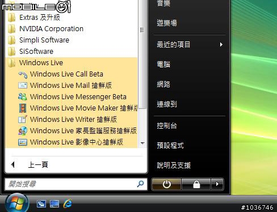277x212 pixels.
Task: Open 連線到 from Start menu
Action: (x=167, y=104)
